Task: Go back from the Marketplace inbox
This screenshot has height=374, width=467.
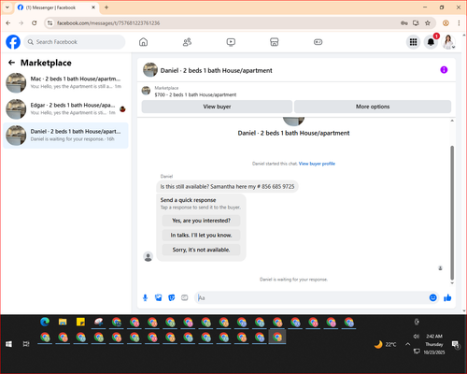Action: coord(11,63)
